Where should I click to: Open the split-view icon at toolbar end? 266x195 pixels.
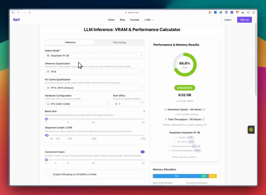coord(254,12)
